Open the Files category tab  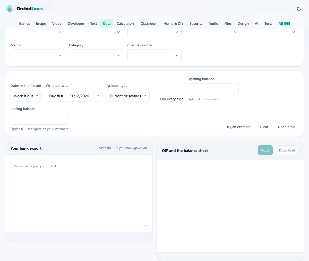(x=228, y=23)
